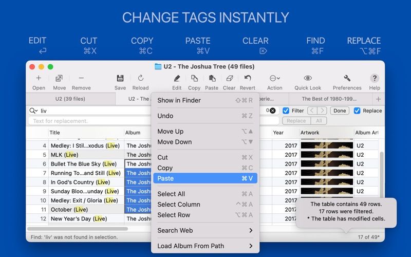Click the horizontal scrollbar under the table
The height and width of the screenshot is (257, 411).
pyautogui.click(x=78, y=229)
